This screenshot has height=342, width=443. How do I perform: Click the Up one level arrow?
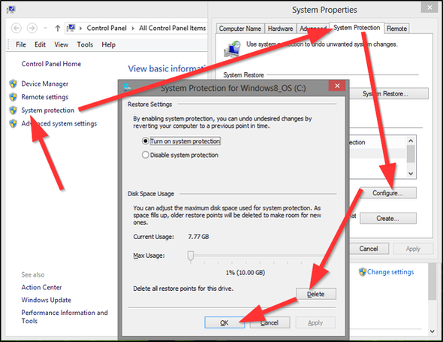click(58, 28)
